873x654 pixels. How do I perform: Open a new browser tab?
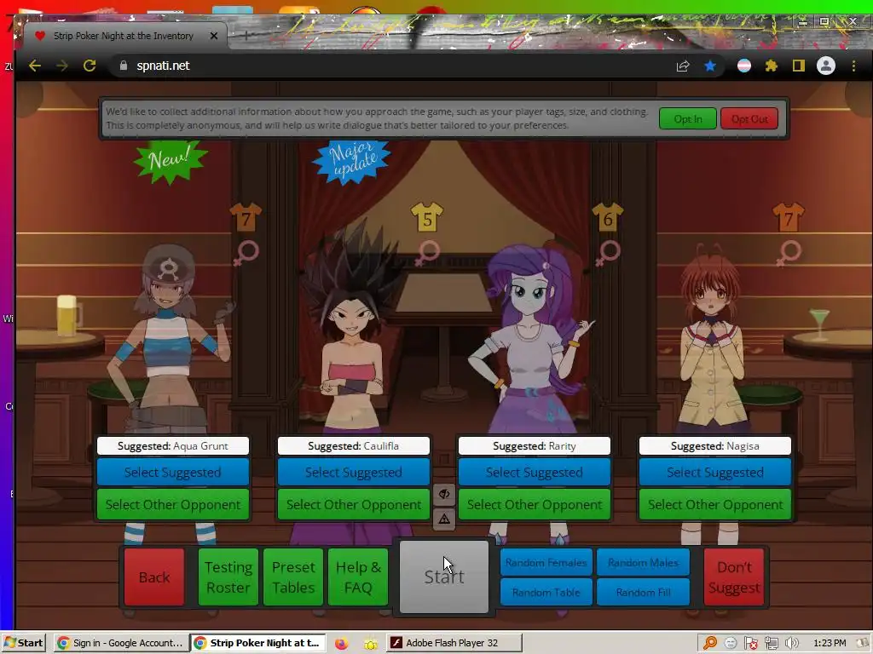245,36
